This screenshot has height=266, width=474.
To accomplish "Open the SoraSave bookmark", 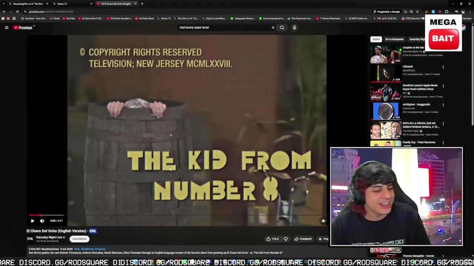I will pos(33,18).
